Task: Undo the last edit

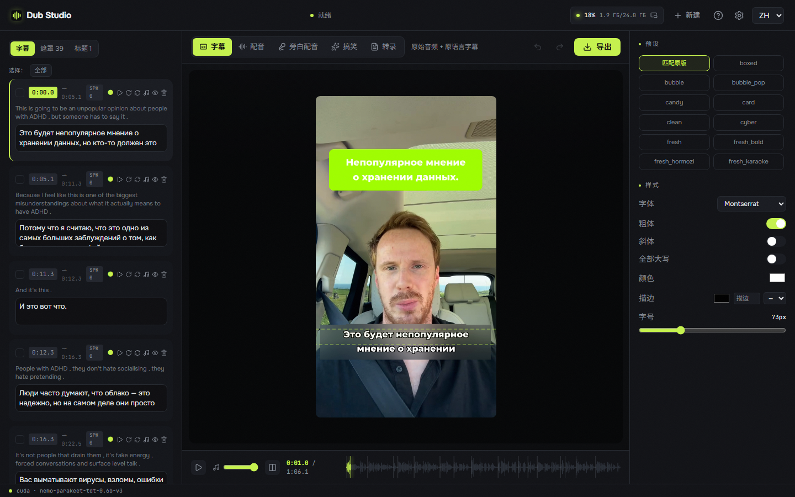Action: (538, 47)
